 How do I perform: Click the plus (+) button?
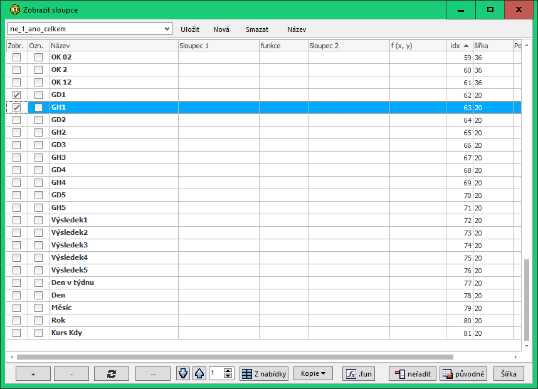coord(33,374)
